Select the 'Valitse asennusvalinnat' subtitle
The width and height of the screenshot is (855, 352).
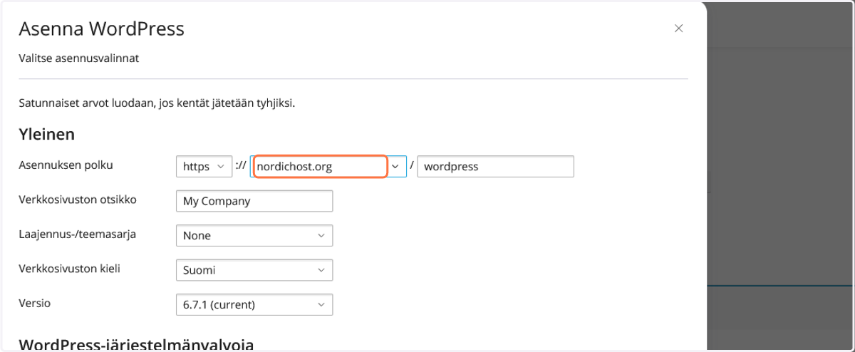[78, 58]
